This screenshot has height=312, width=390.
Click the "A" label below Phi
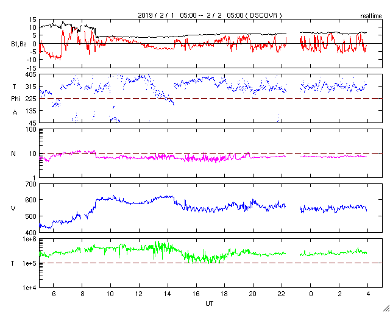(x=15, y=113)
